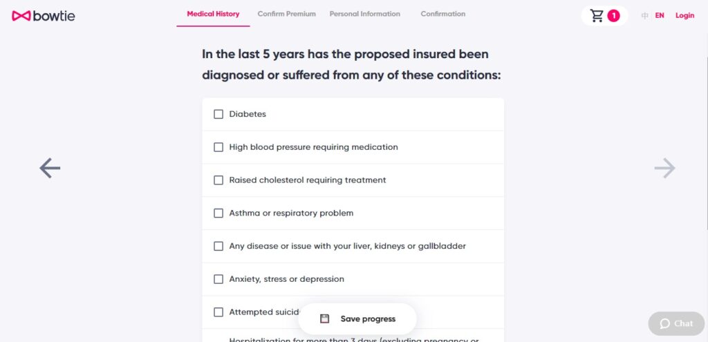The width and height of the screenshot is (708, 342).
Task: Click the Login link
Action: [x=684, y=15]
